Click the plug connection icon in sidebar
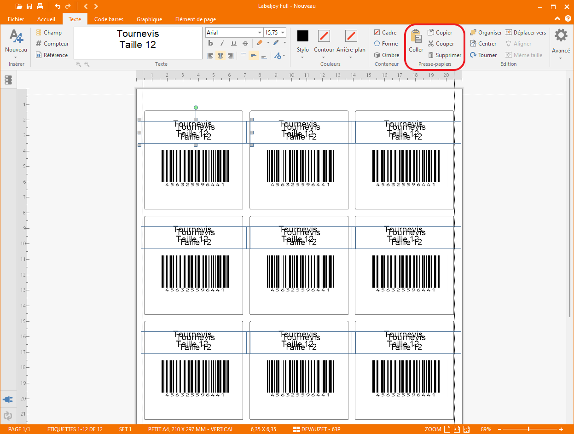Viewport: 574px width, 434px height. [x=8, y=399]
